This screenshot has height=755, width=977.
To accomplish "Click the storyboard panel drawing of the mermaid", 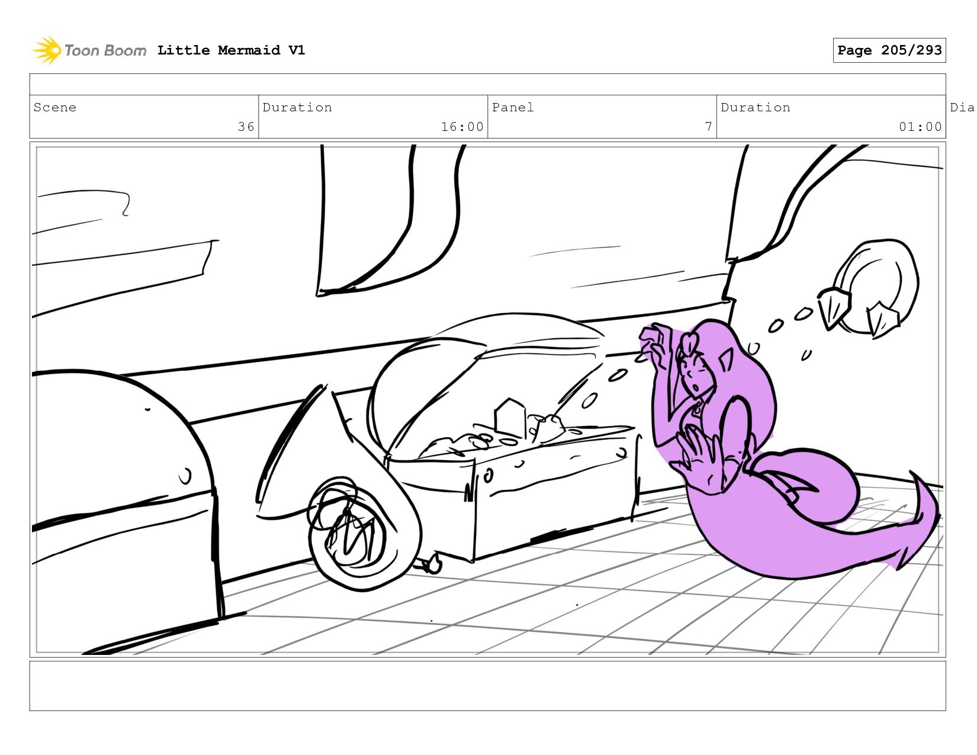I will (488, 400).
